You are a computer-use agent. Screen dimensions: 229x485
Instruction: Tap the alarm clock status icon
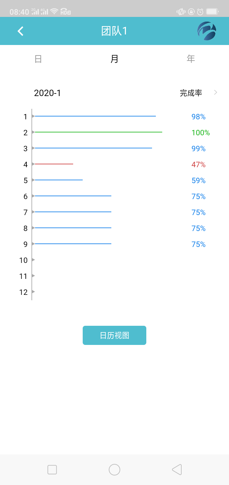coord(200,12)
